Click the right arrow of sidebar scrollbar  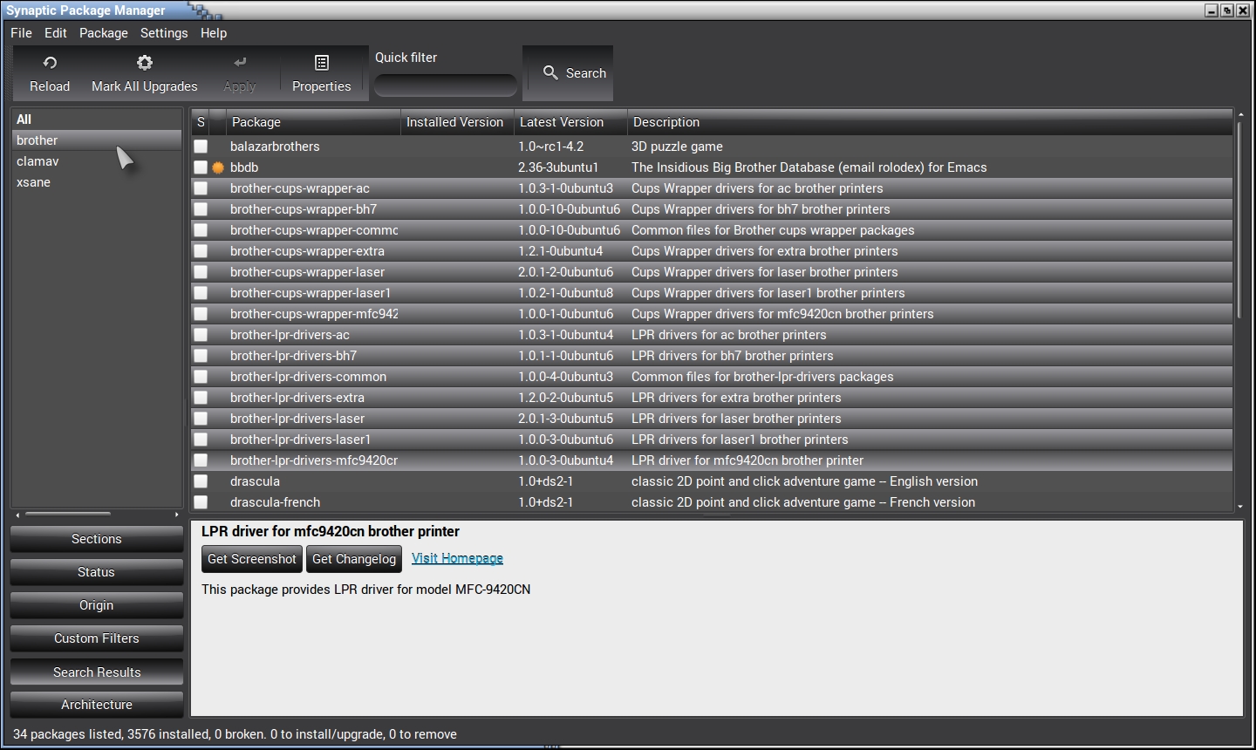pyautogui.click(x=177, y=515)
